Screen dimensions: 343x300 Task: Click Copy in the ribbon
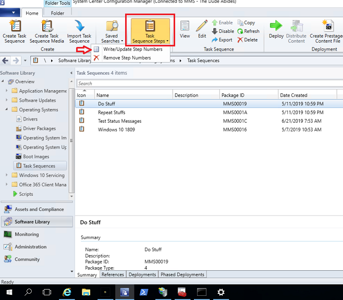click(x=247, y=22)
